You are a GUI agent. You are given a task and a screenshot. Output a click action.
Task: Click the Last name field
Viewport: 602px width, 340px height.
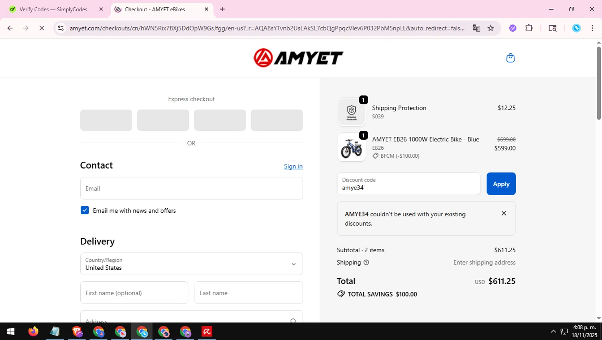click(248, 293)
